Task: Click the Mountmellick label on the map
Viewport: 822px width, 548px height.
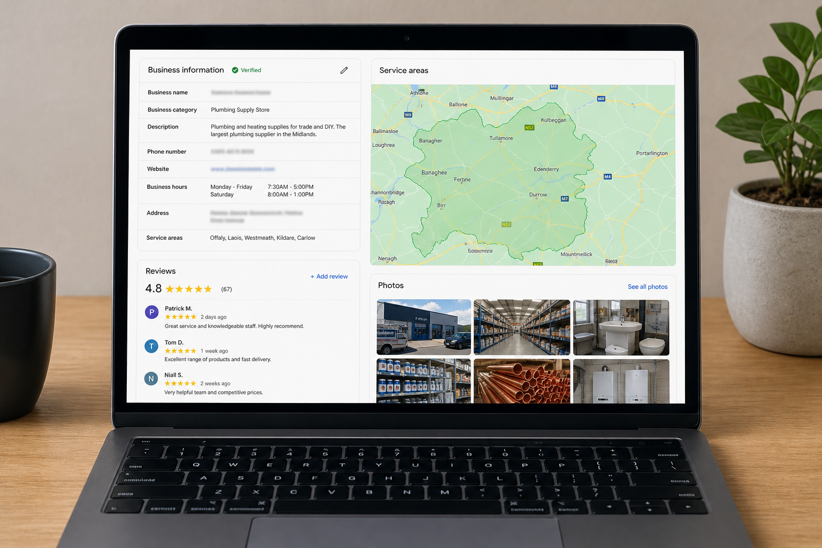Action: pyautogui.click(x=576, y=255)
